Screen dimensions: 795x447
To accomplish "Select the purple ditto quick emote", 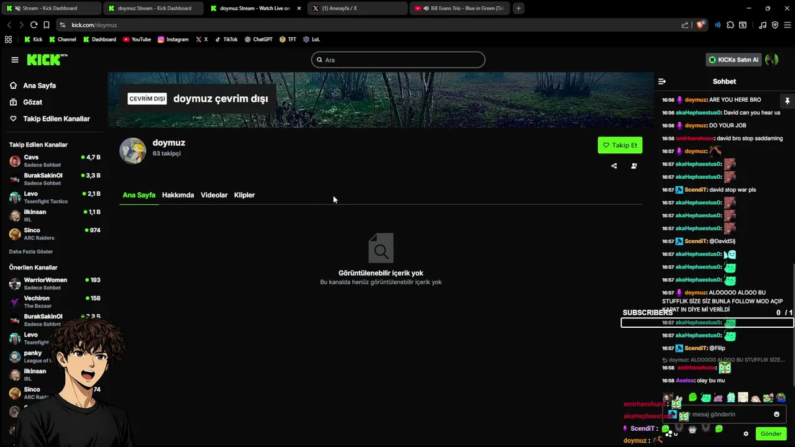I will tap(718, 397).
